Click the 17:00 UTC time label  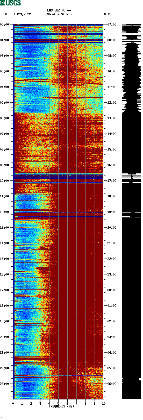(112, 181)
